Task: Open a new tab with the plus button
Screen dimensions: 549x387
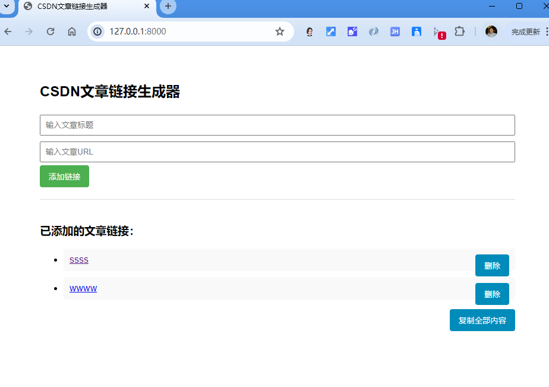Action: tap(168, 7)
